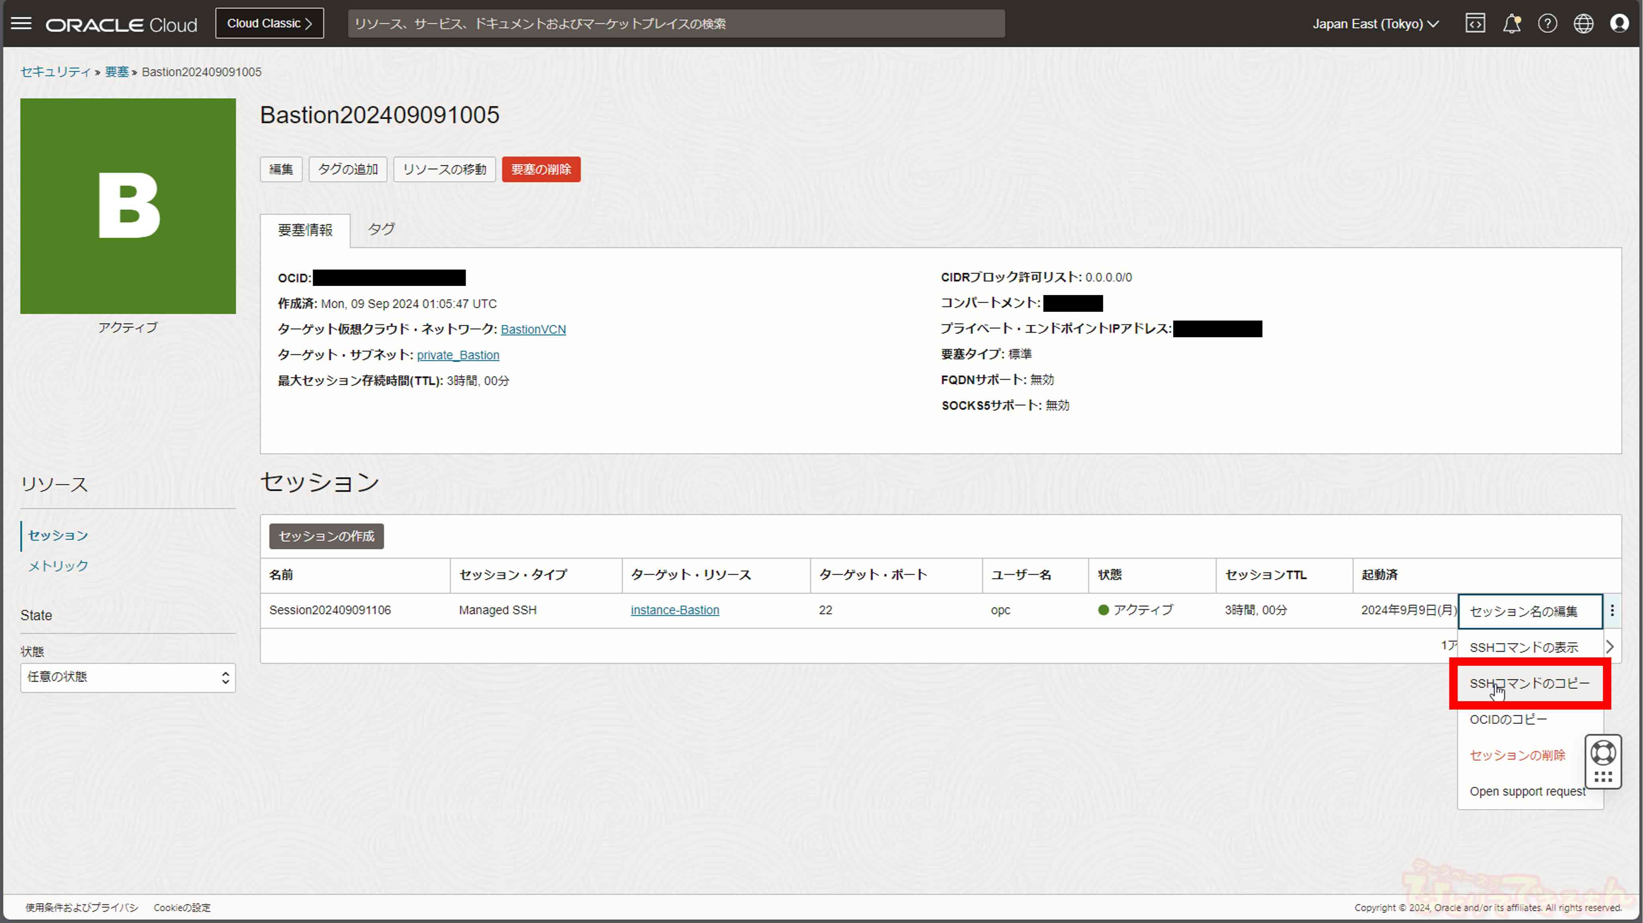Click the Cloud Classic button

point(269,23)
